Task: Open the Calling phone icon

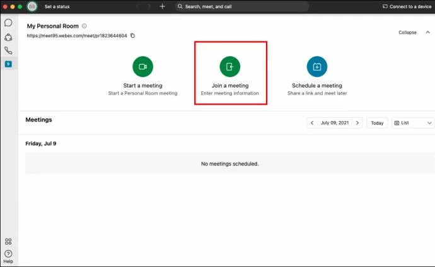Action: click(x=8, y=50)
